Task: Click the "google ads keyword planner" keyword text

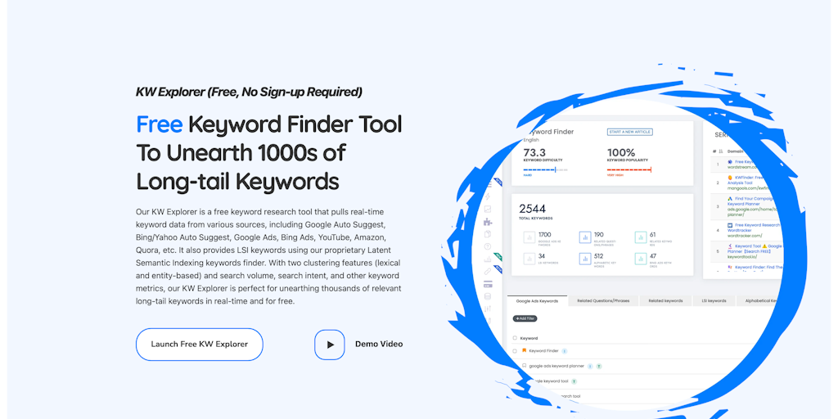Action: point(556,366)
